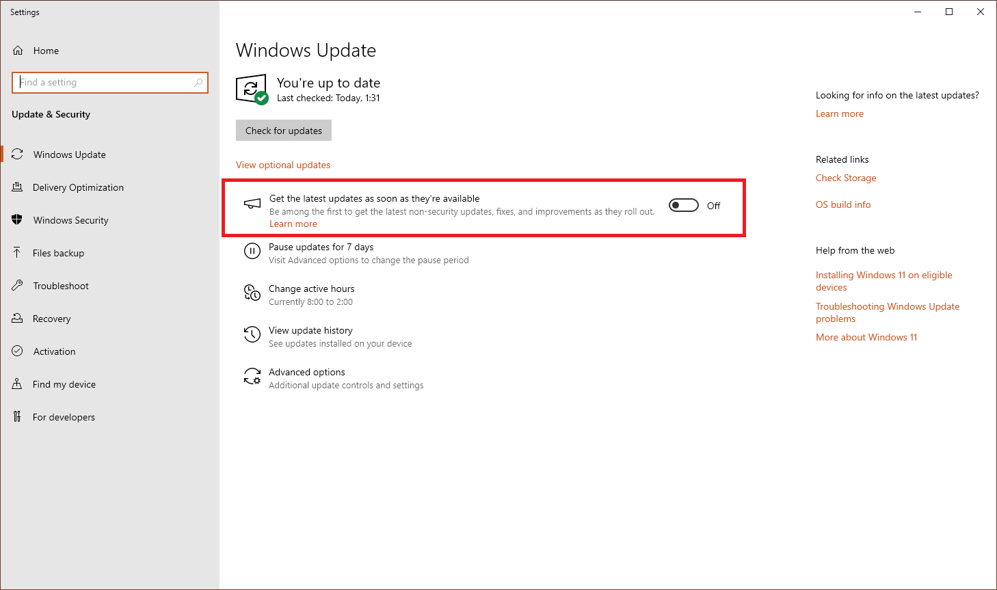Click the 'Help from the web' heading
997x590 pixels.
pos(855,250)
